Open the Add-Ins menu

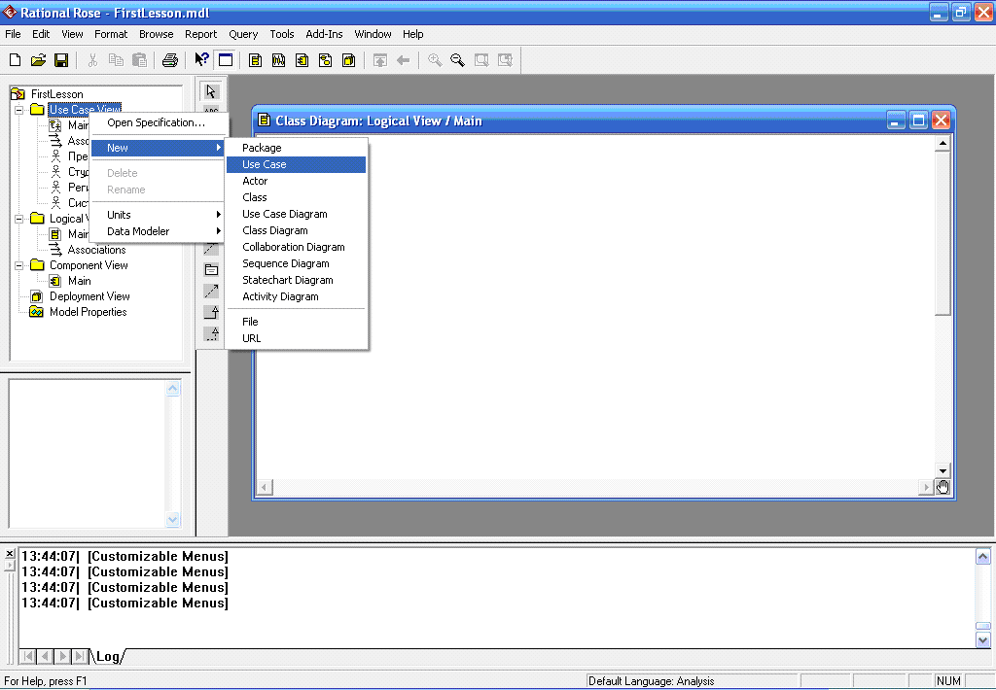pos(324,34)
